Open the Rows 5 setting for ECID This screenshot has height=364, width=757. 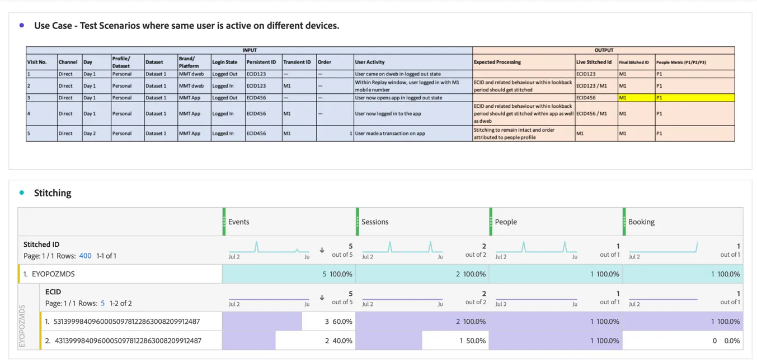[102, 303]
